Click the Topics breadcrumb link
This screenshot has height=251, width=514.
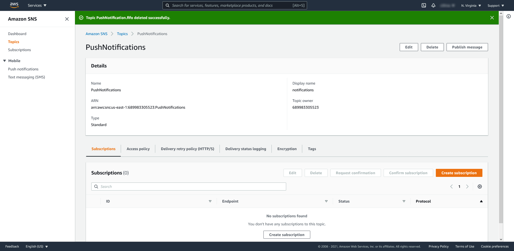click(122, 34)
